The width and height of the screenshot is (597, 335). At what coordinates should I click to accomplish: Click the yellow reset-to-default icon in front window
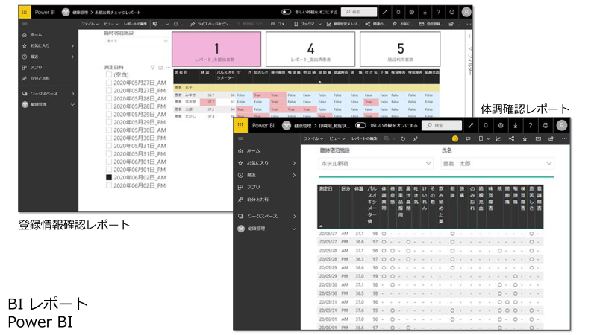[x=455, y=138]
